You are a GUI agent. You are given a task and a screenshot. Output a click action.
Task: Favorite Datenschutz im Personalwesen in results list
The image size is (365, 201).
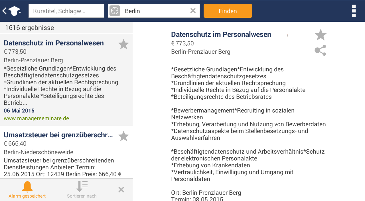[x=123, y=44]
